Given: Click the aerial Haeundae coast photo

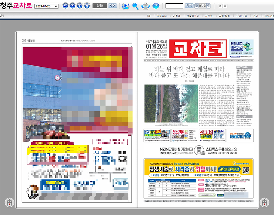Looking at the screenshot, I should coord(171,103).
